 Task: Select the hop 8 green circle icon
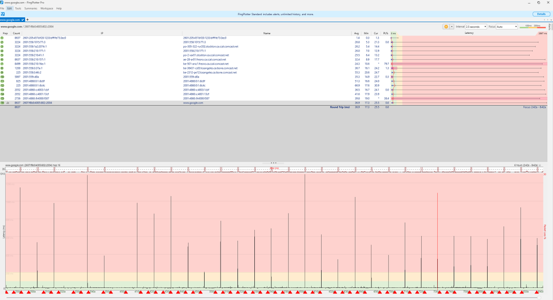click(2, 68)
